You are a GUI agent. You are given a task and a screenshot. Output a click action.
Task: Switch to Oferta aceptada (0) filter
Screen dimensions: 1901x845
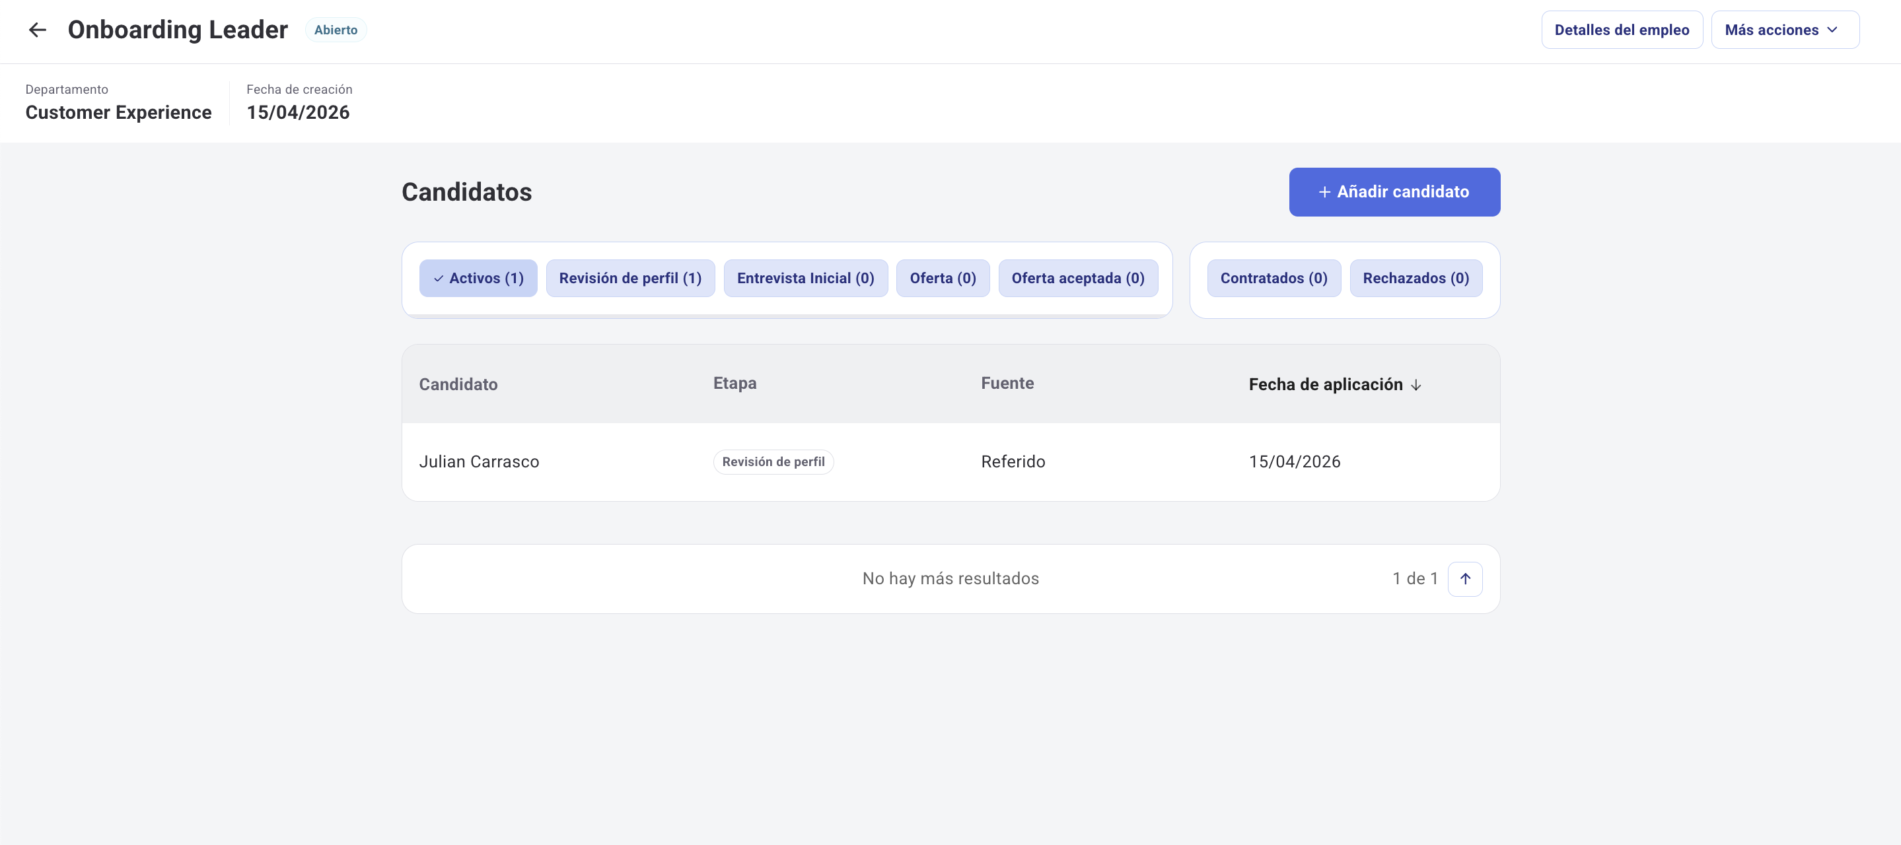[1077, 278]
